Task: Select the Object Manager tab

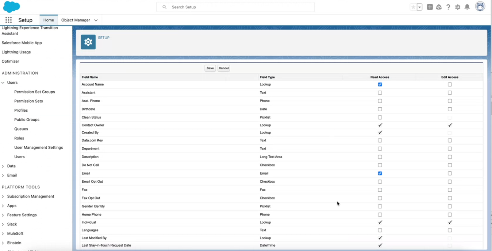Action: (x=76, y=20)
